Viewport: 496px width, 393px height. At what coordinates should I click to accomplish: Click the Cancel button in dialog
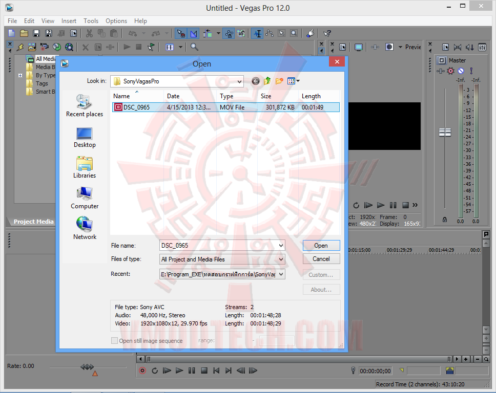[321, 259]
